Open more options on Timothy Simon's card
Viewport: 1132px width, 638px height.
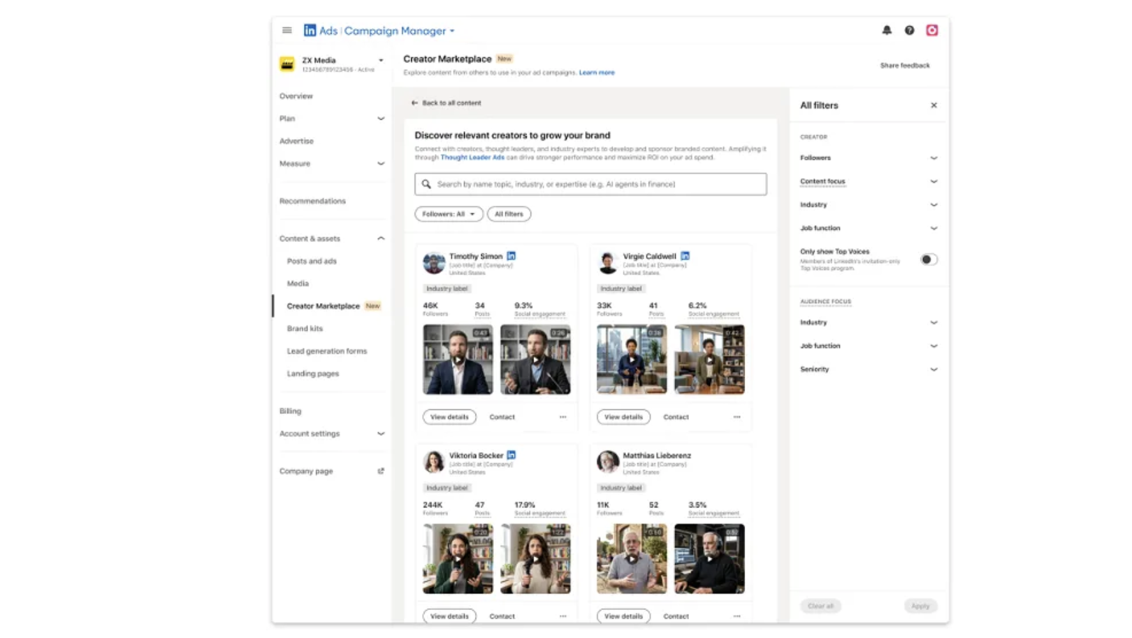point(563,417)
